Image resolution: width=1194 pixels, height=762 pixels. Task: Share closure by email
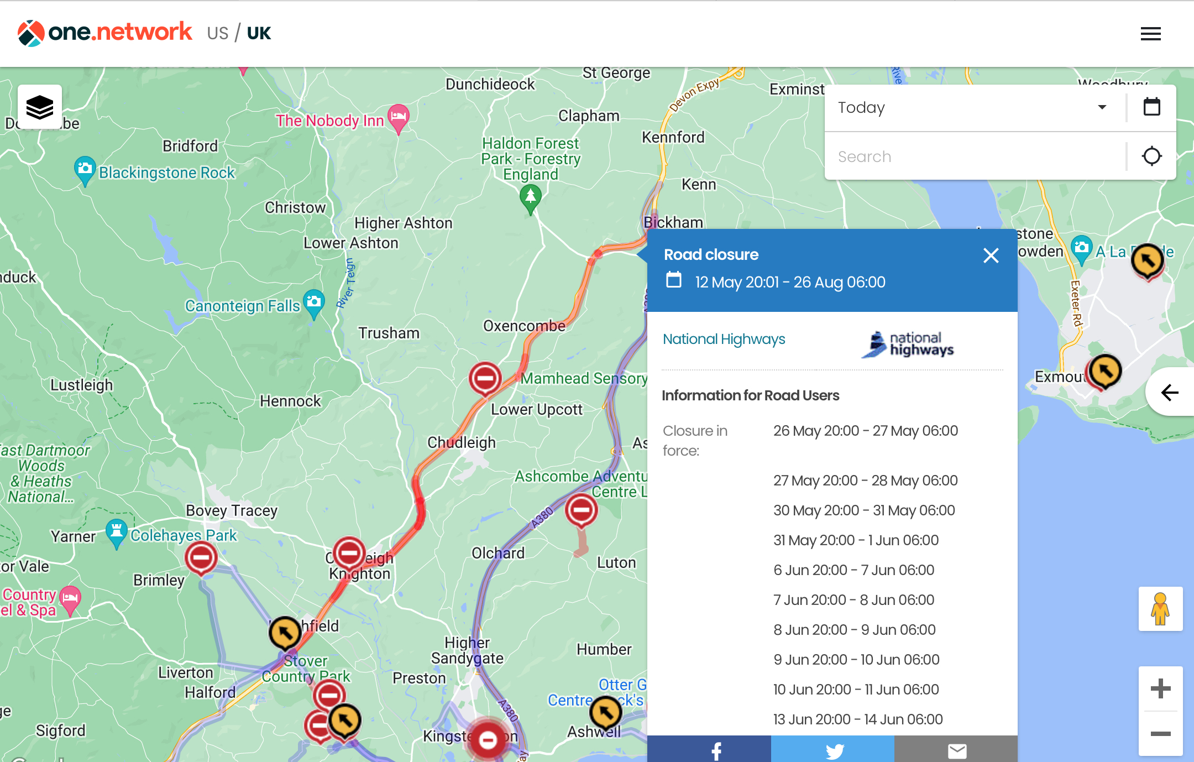956,749
